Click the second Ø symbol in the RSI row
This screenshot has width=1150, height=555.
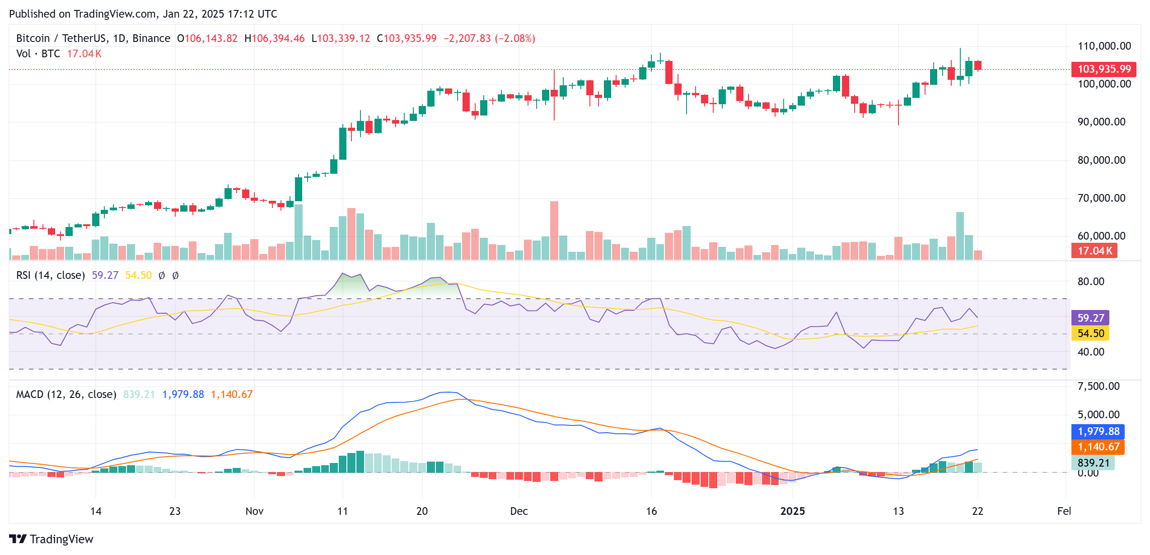click(x=175, y=275)
